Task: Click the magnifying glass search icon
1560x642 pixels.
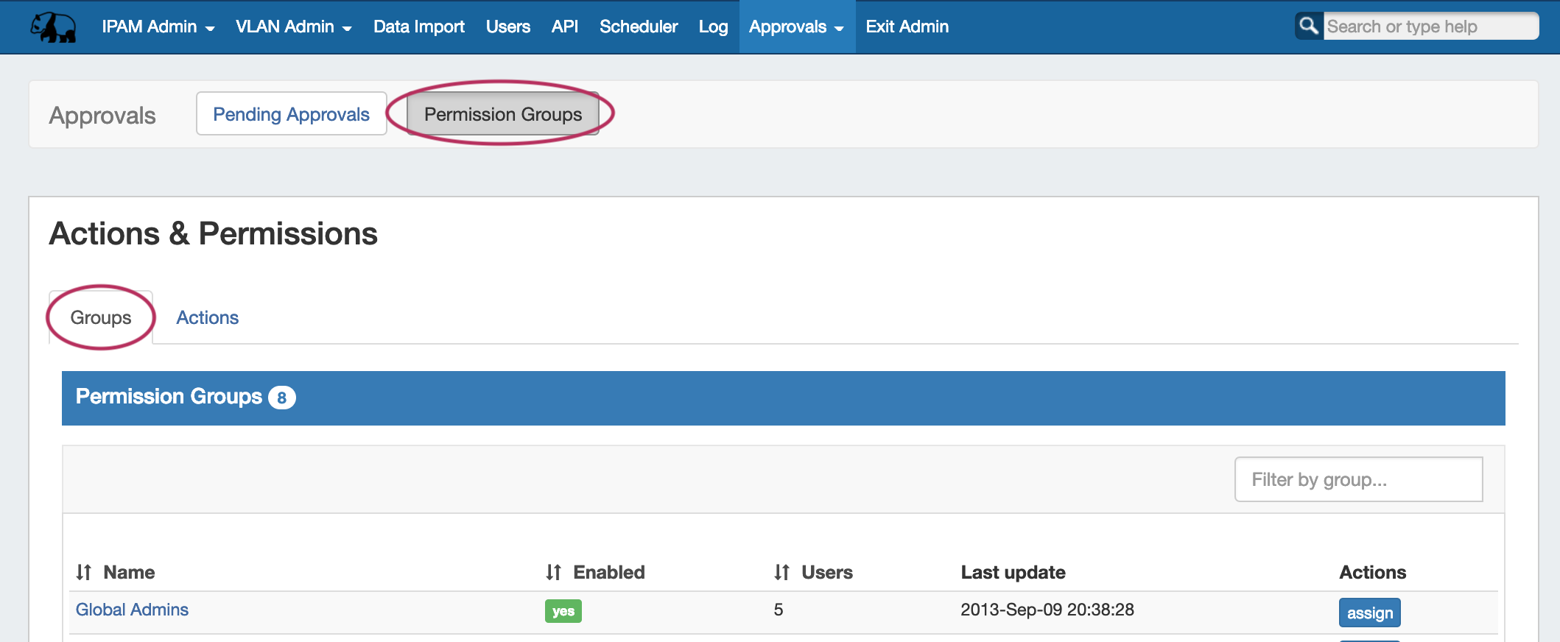Action: click(1308, 27)
